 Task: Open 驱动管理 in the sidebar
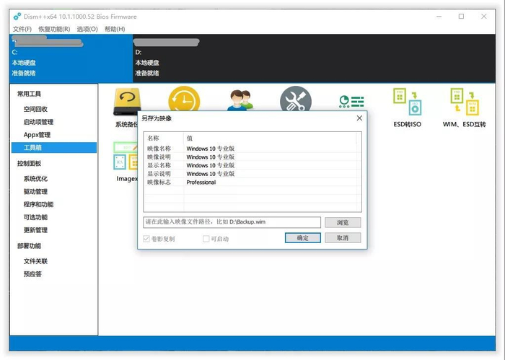point(35,192)
